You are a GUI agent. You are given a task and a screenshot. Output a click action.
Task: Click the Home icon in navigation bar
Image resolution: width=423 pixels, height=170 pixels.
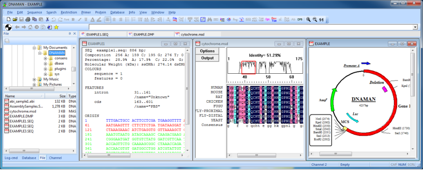coord(30,27)
